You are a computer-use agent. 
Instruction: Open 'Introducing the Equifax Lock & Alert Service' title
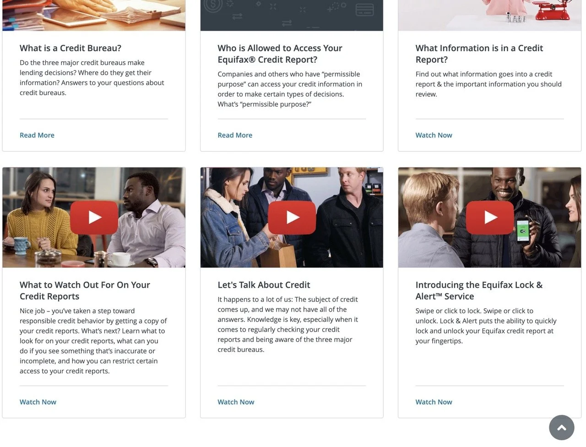[479, 291]
